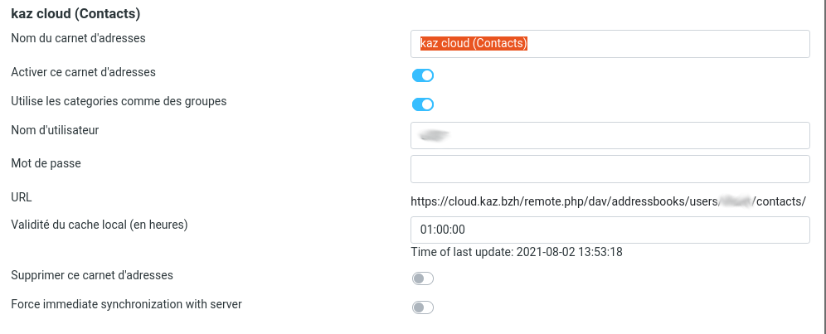Disable the 'Activer ce carnet d'adresses' switch

click(x=423, y=75)
